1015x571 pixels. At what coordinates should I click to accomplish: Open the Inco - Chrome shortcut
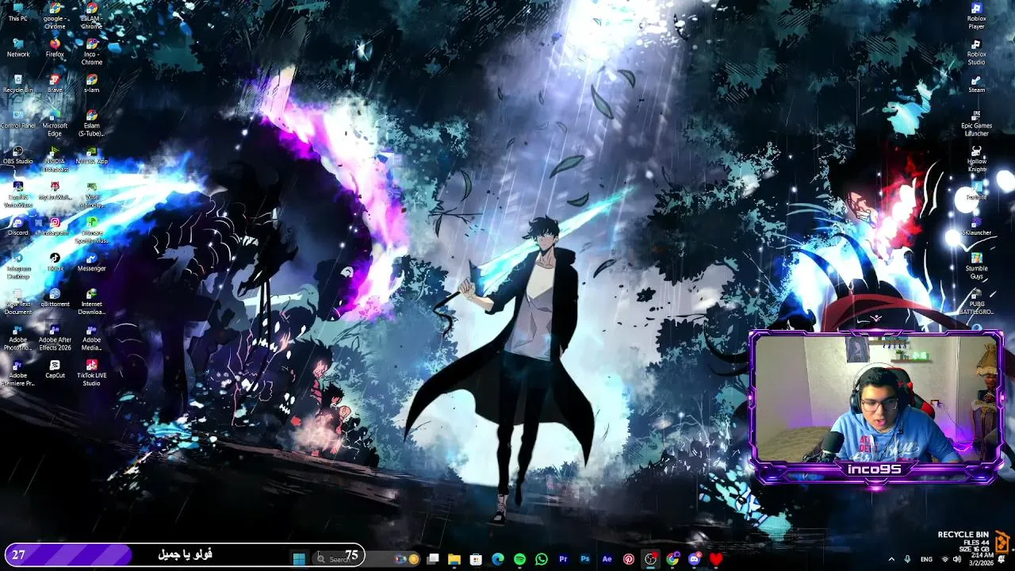tap(92, 52)
